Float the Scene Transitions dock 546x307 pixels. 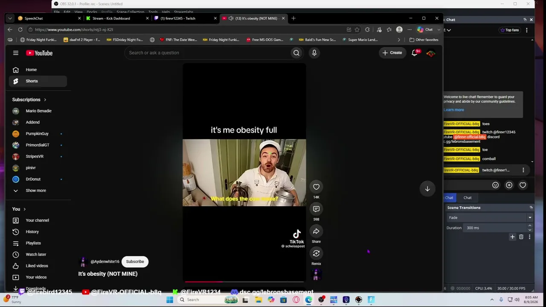coord(531,208)
